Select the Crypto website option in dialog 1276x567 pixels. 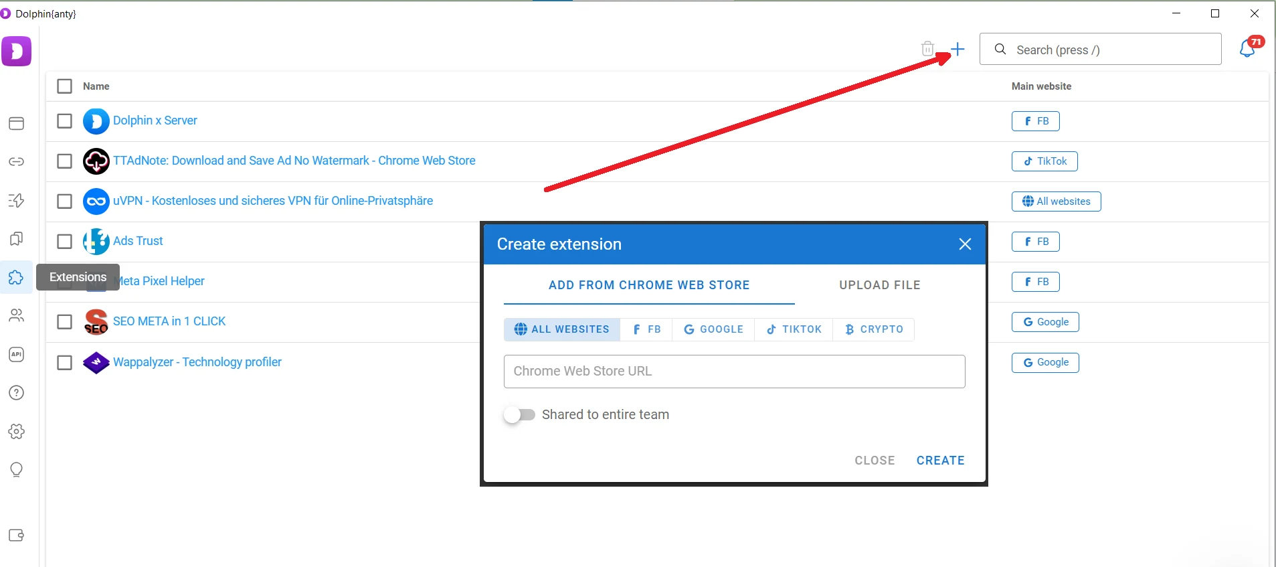point(874,329)
